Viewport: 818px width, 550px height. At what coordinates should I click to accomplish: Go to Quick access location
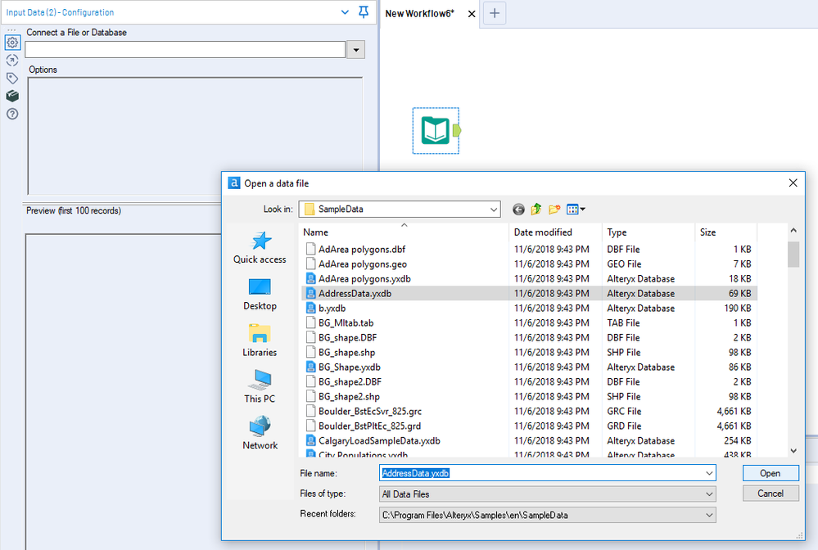coord(260,248)
